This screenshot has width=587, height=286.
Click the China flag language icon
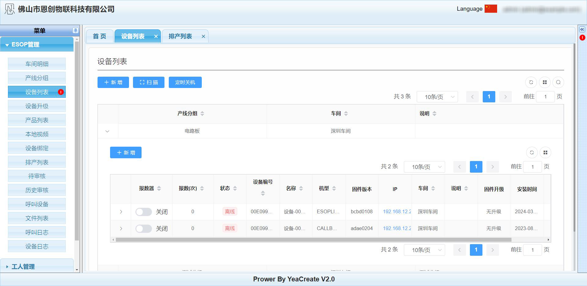point(491,9)
